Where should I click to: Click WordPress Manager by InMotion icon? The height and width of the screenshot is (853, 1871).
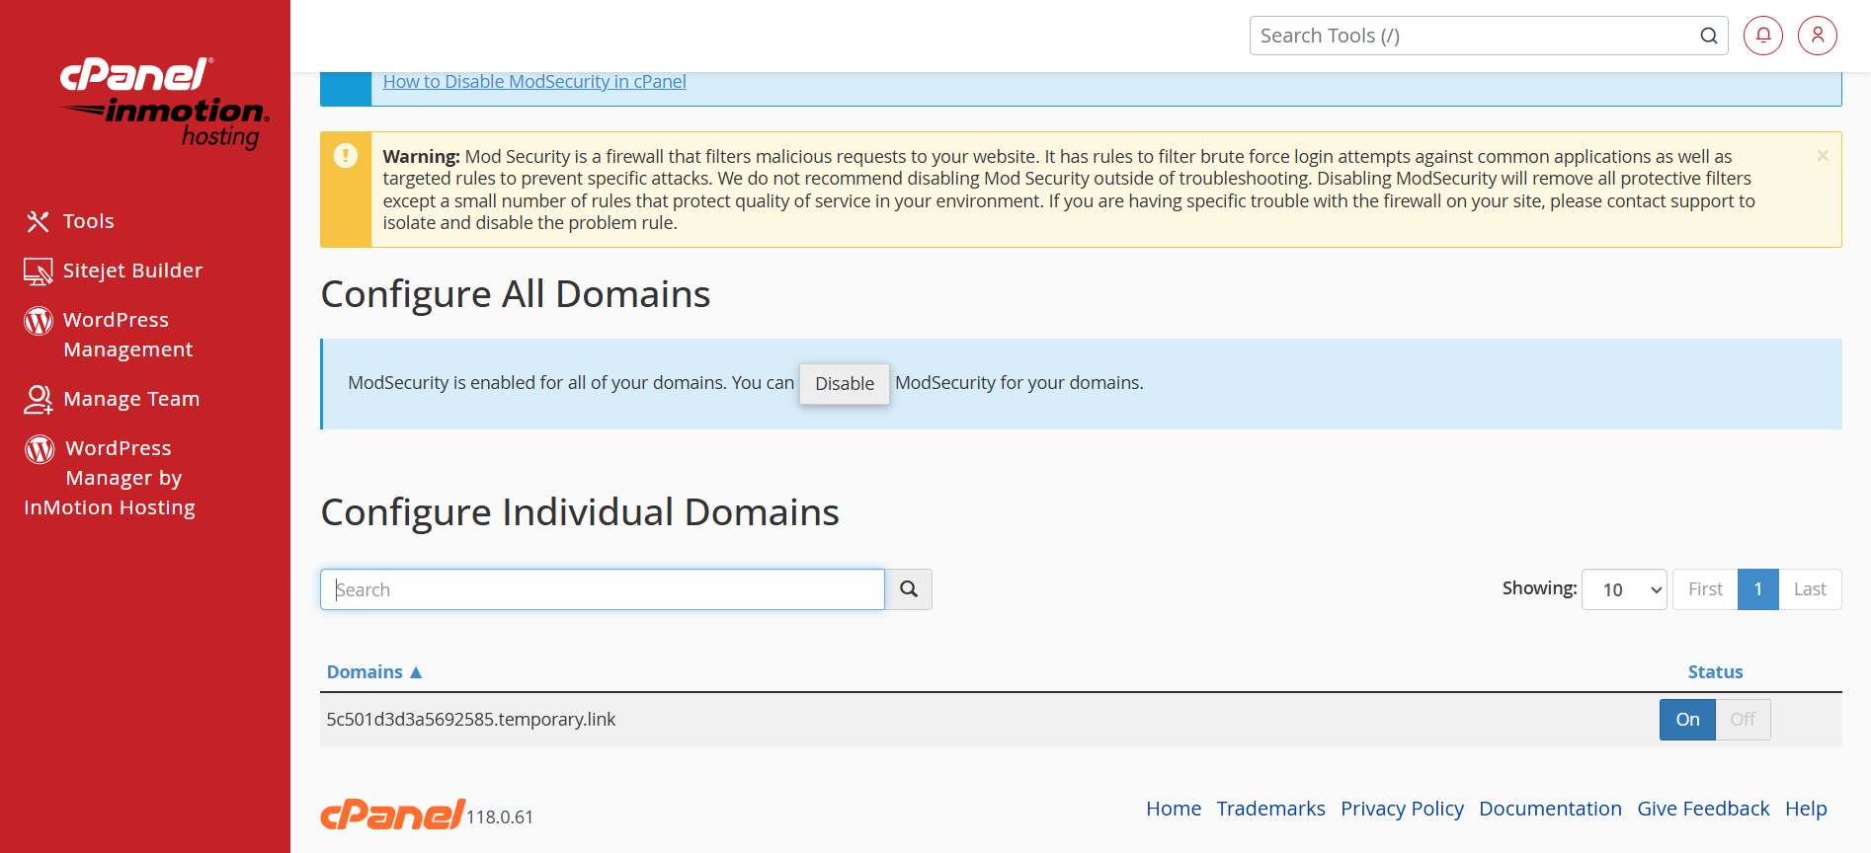pos(40,449)
